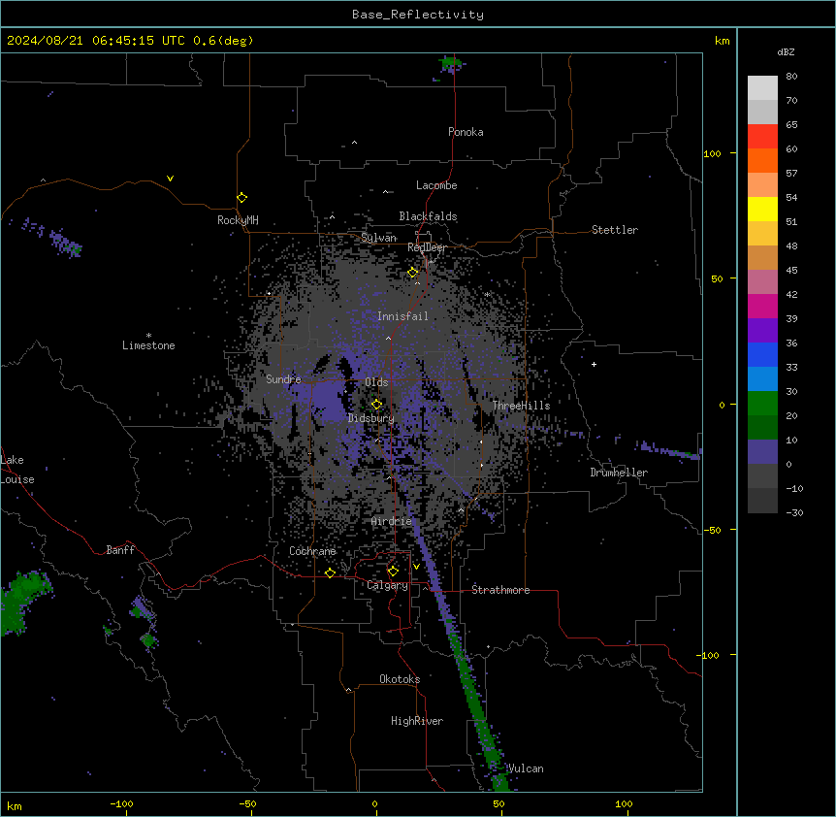Click the ThreeHills label
836x817 pixels.
pos(522,406)
